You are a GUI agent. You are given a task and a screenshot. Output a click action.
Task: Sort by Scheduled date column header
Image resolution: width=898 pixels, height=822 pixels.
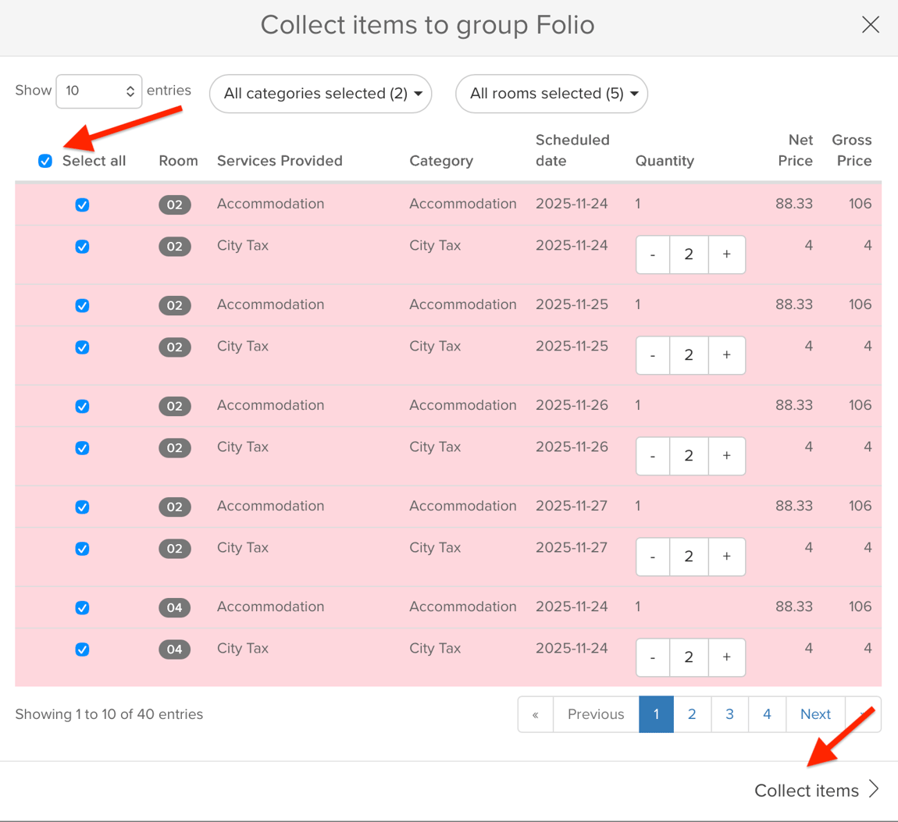(x=572, y=151)
